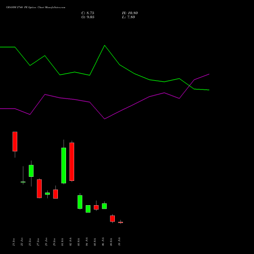
Task: Click the 29 Jan date label
Action: point(54,242)
